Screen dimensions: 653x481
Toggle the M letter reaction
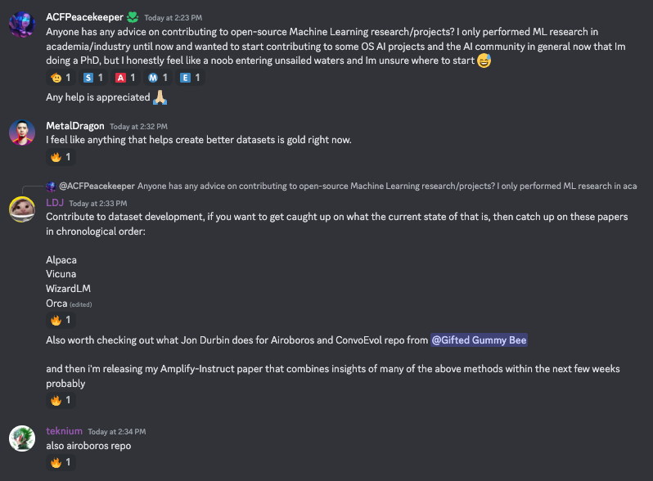click(158, 78)
